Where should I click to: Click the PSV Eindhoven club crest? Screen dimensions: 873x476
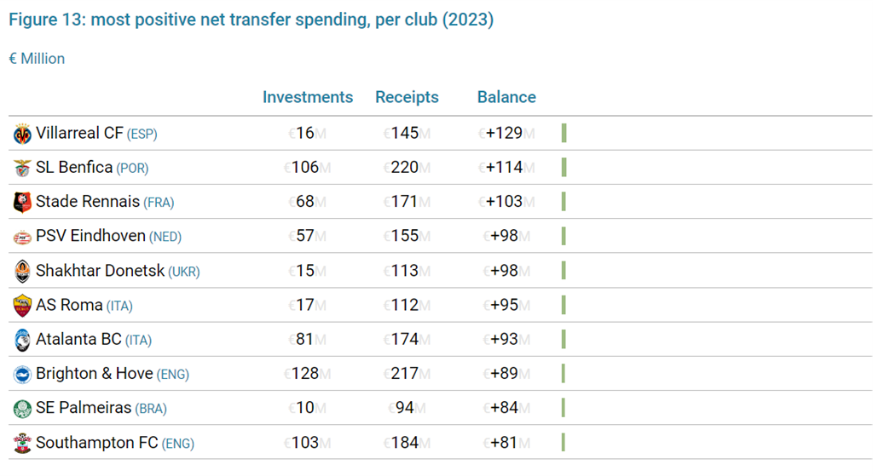click(x=22, y=237)
